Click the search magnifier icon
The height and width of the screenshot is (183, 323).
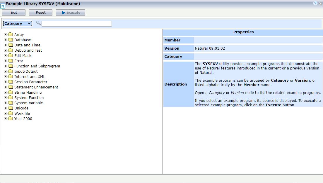click(x=38, y=23)
